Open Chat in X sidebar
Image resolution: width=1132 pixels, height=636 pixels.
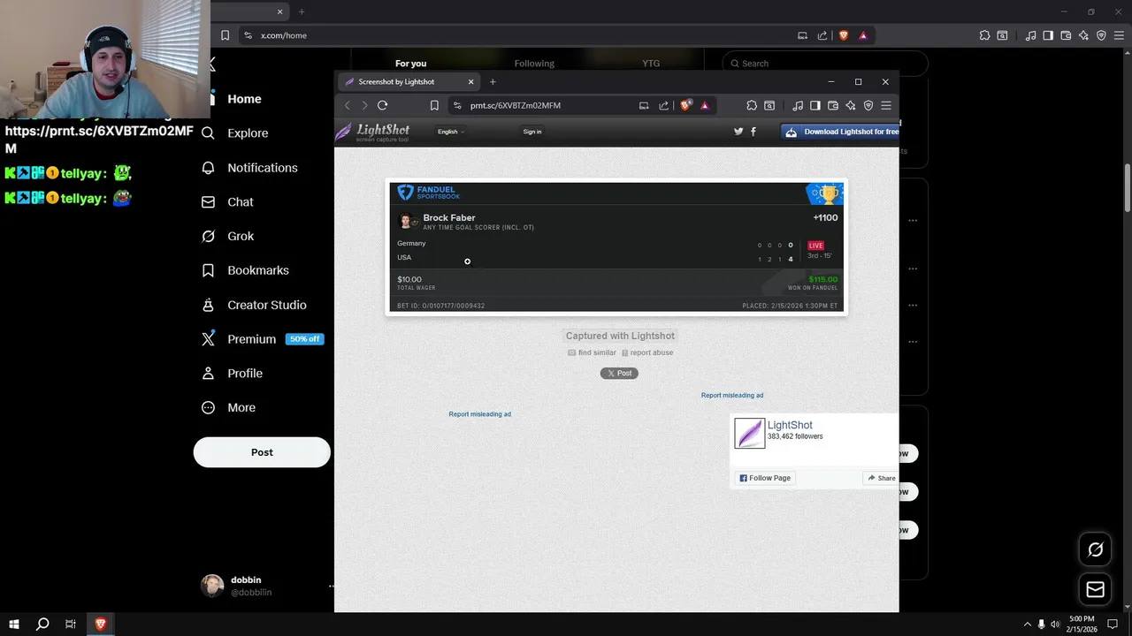227,201
